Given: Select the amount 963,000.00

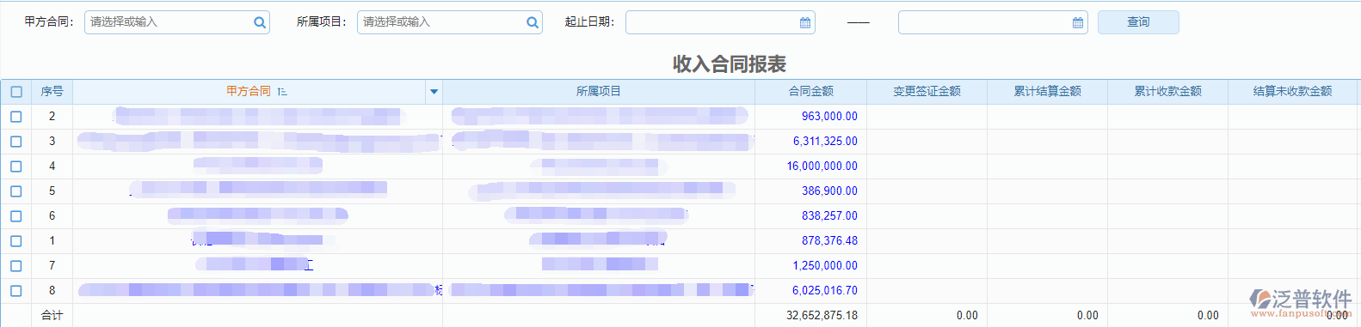Looking at the screenshot, I should pos(829,117).
